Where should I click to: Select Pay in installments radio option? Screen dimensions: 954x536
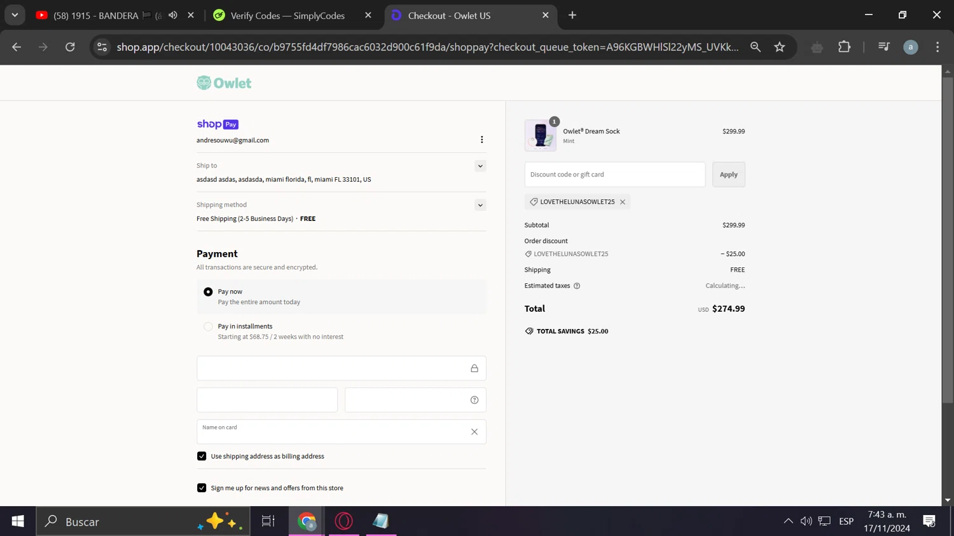coord(208,326)
